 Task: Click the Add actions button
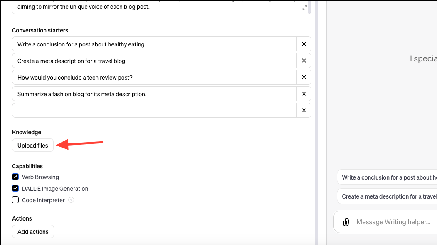pos(33,232)
